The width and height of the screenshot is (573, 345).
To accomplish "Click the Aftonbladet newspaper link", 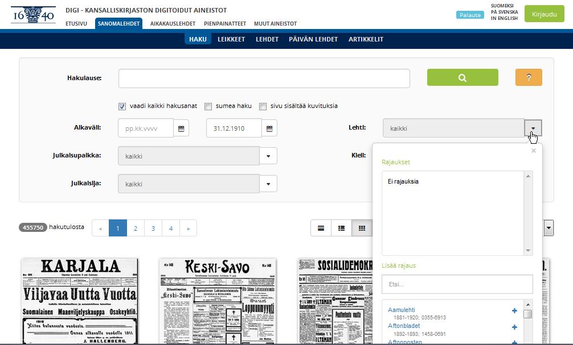I will pyautogui.click(x=404, y=326).
